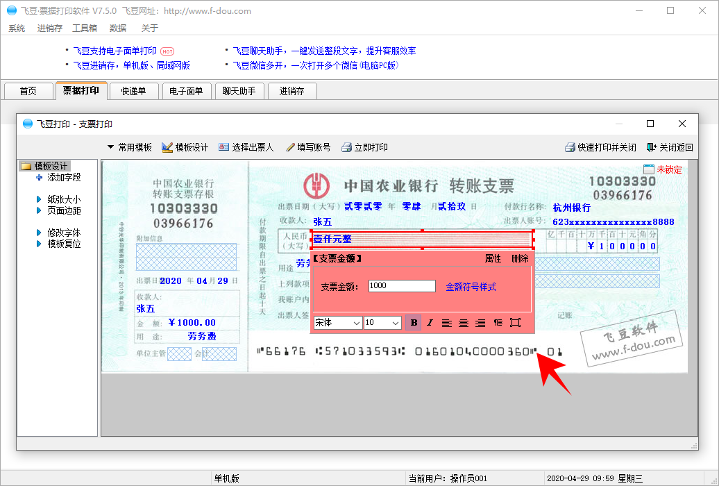This screenshot has height=486, width=719.
Task: Select the 模板设计 folder tree node
Action: tap(45, 166)
